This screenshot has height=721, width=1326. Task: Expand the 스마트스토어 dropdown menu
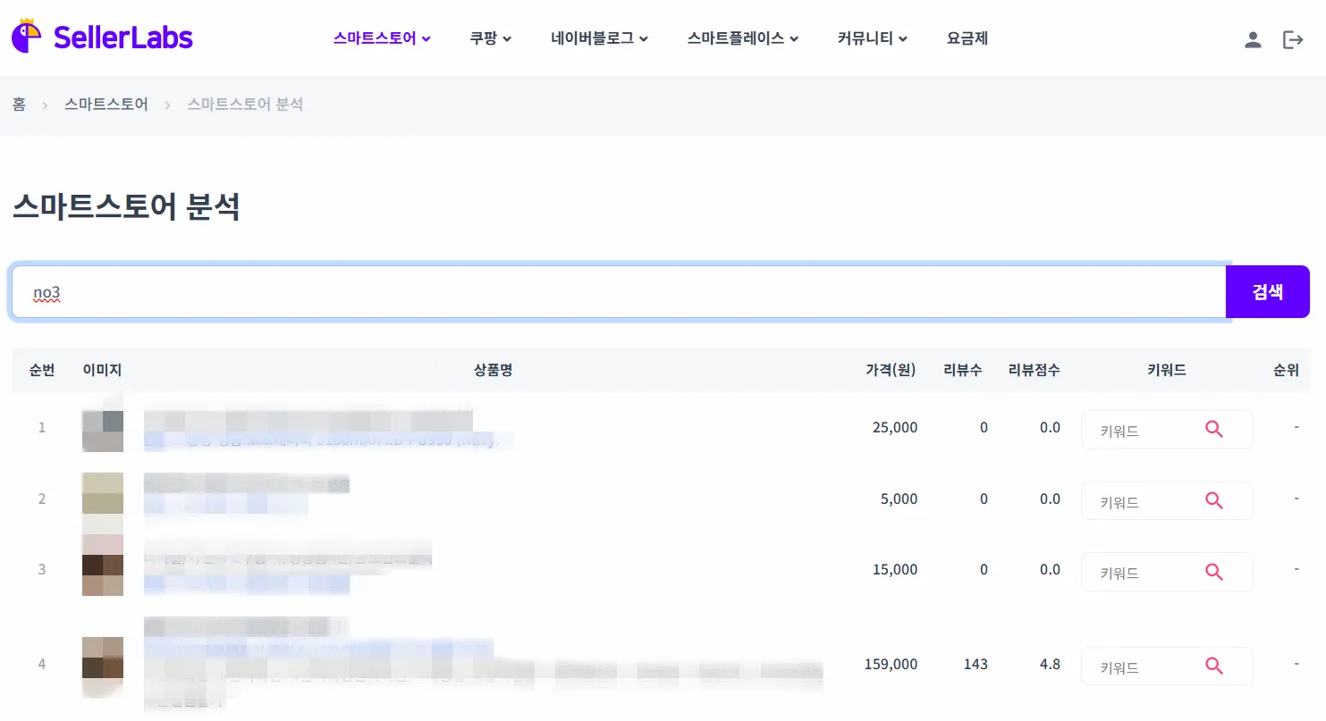(382, 38)
